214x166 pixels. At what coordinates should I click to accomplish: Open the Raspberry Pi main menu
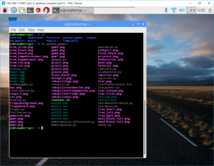tap(5, 10)
